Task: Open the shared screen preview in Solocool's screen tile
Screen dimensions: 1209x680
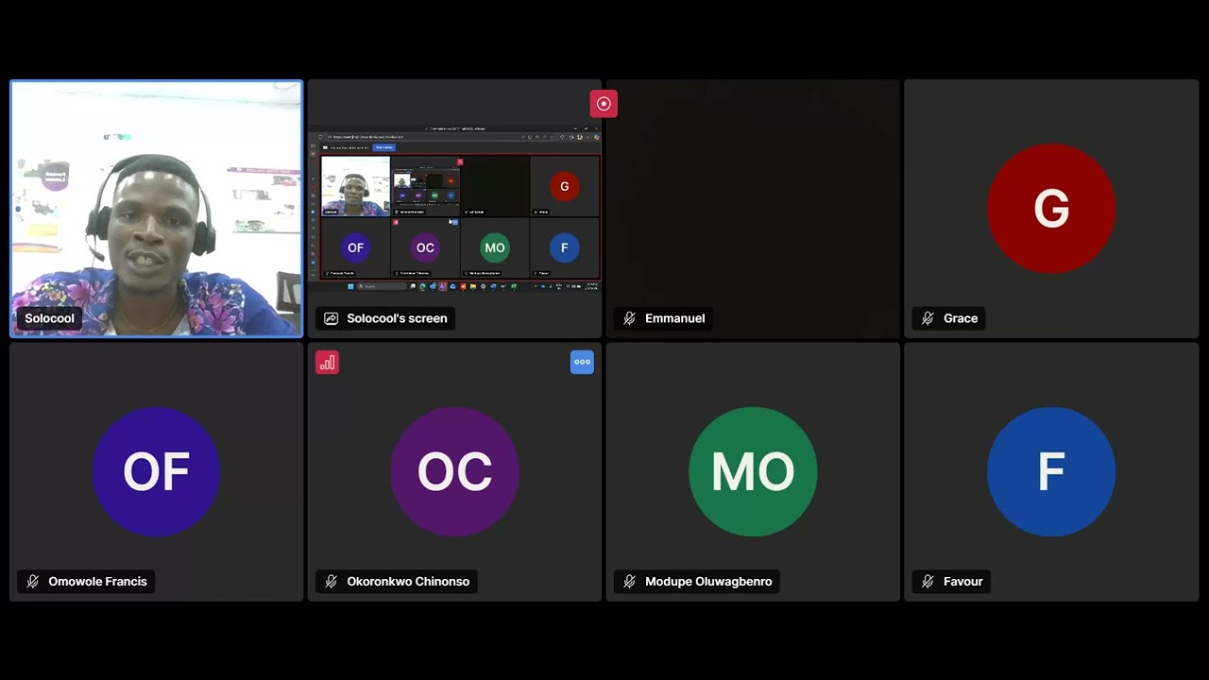Action: [455, 208]
